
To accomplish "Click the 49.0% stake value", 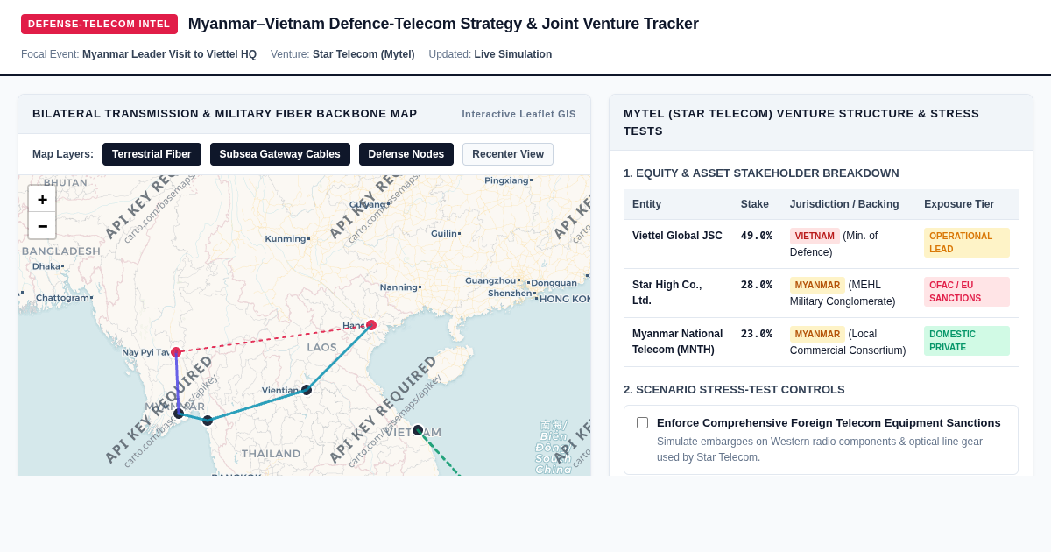I will click(757, 236).
